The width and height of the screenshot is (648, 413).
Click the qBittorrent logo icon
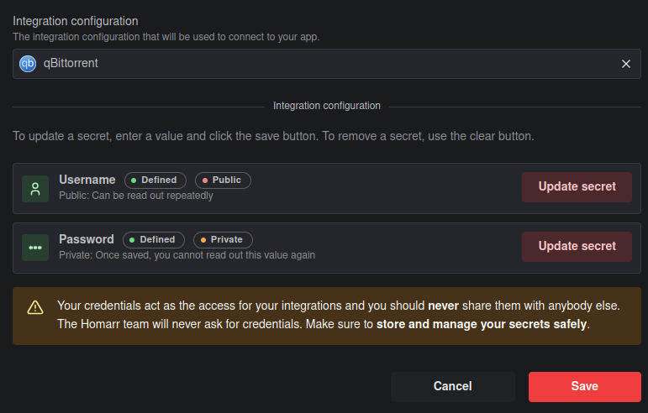click(28, 64)
